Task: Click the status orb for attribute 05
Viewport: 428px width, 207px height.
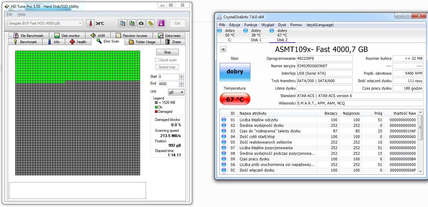Action: pos(224,142)
